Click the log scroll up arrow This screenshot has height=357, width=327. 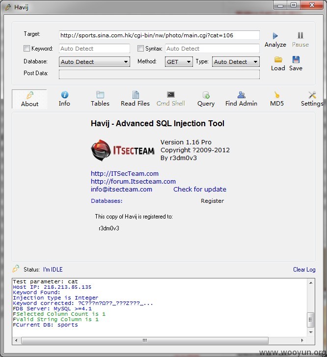(x=311, y=283)
